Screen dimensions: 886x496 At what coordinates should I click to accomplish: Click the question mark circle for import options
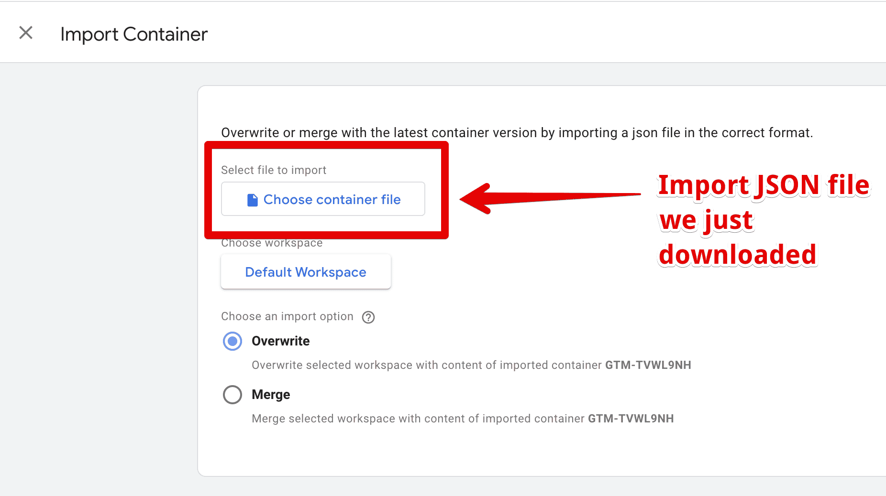(368, 317)
